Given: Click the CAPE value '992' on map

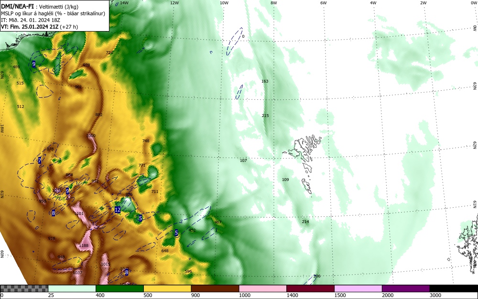Looking at the screenshot, I should 95,181.
